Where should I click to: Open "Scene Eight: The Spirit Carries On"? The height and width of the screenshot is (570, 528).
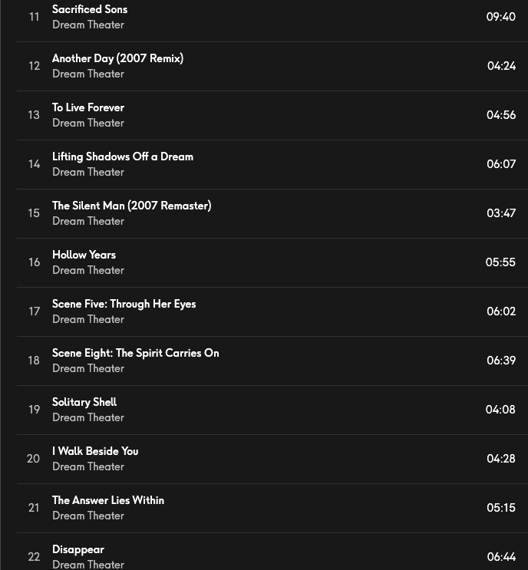click(135, 353)
